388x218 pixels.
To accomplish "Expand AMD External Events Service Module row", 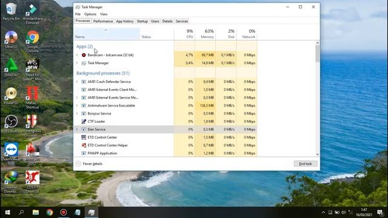I will point(77,97).
